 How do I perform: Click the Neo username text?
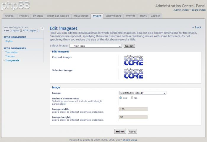(6, 30)
